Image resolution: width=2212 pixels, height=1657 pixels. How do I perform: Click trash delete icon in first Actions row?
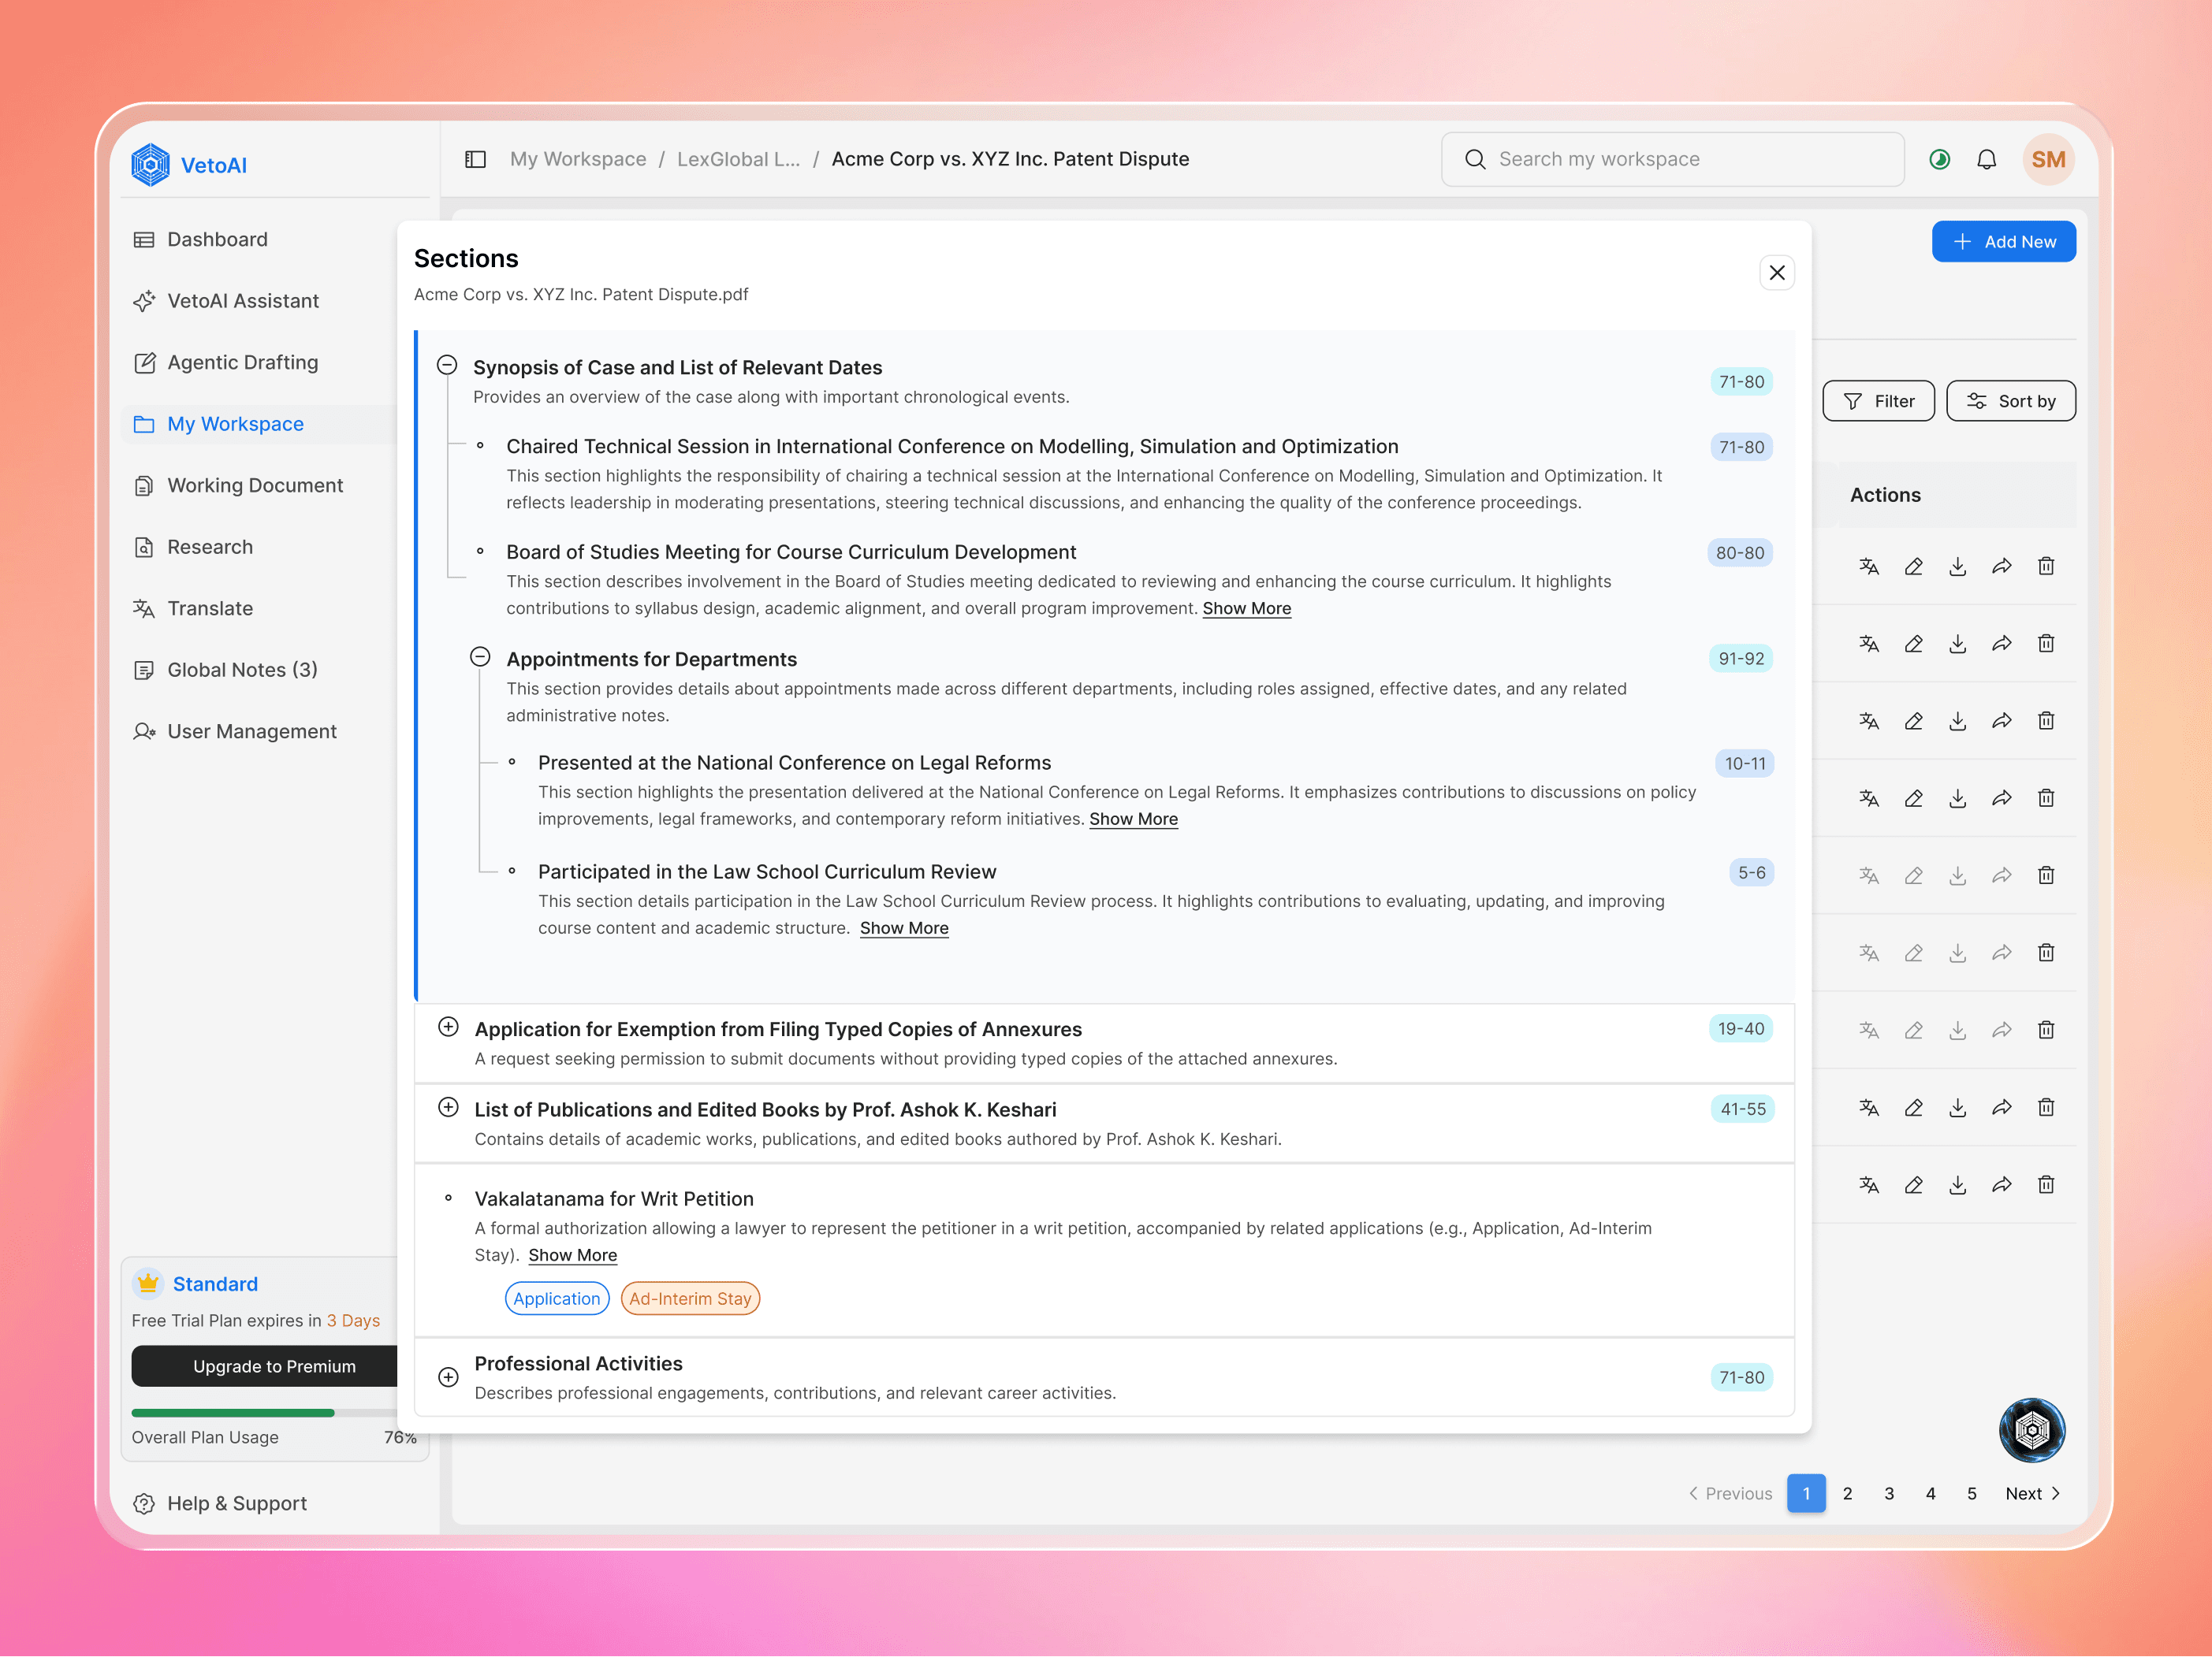click(2046, 567)
